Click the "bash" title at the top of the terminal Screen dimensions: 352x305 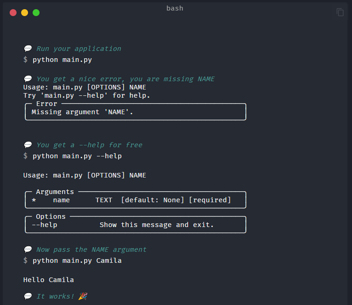[x=175, y=8]
